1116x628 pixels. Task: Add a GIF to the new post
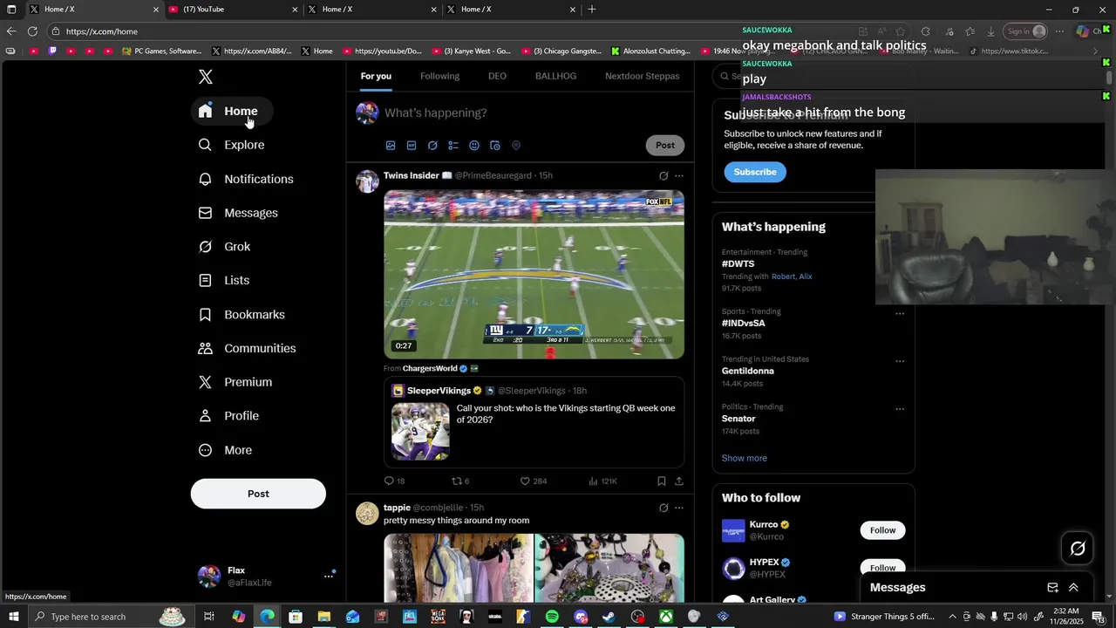[412, 146]
